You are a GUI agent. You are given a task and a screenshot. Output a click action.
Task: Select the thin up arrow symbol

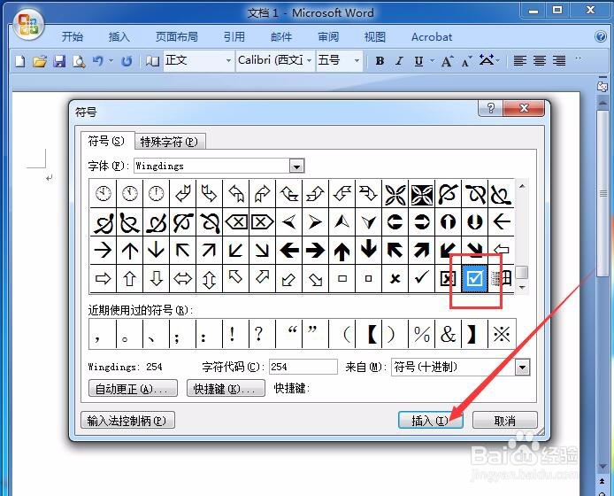coord(130,250)
